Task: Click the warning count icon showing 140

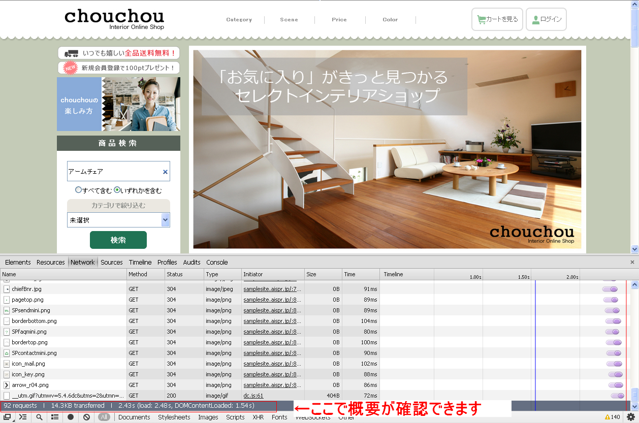Action: point(612,417)
